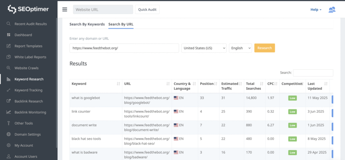
Task: Sort table by Keyword column arrows
Action: 118,84
